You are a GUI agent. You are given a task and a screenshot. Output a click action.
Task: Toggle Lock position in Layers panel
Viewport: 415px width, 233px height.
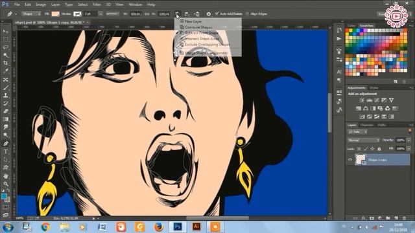(372, 149)
